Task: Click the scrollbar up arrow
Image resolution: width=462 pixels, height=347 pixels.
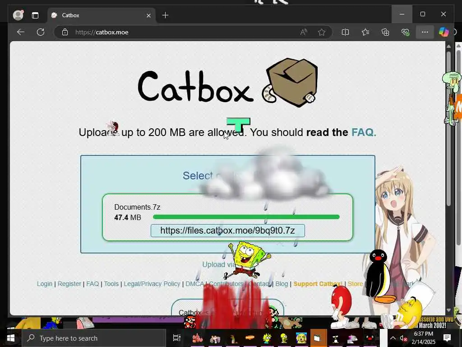Action: (x=449, y=47)
